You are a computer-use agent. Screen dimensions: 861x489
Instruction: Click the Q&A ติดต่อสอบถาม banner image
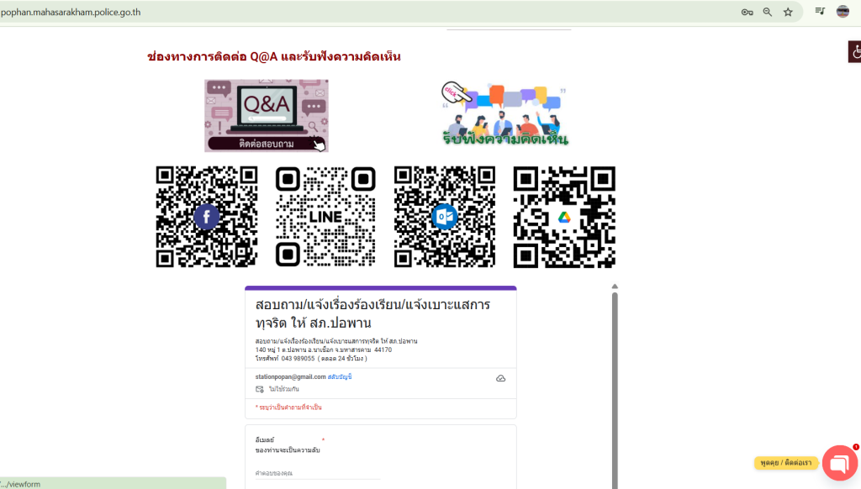click(266, 116)
